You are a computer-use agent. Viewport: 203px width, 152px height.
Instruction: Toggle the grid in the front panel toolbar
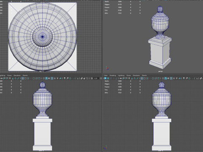coord(22,78)
